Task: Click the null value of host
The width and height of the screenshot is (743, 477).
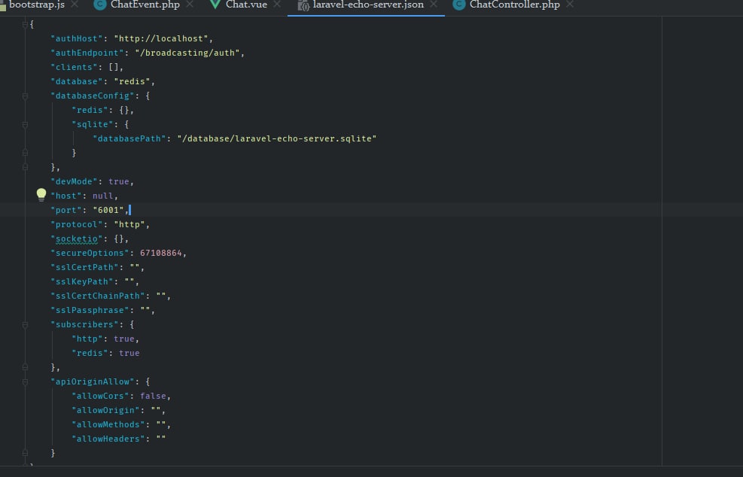Action: pyautogui.click(x=103, y=196)
